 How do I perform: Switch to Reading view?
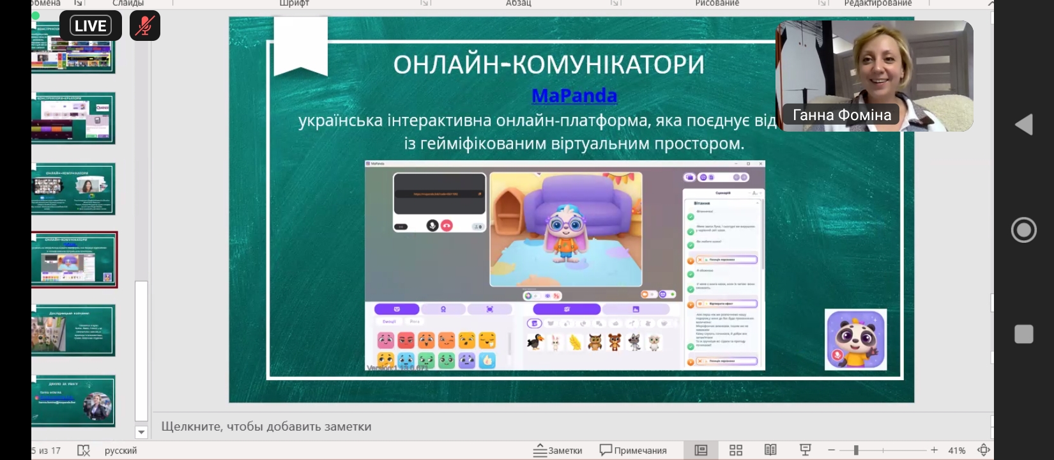[770, 450]
